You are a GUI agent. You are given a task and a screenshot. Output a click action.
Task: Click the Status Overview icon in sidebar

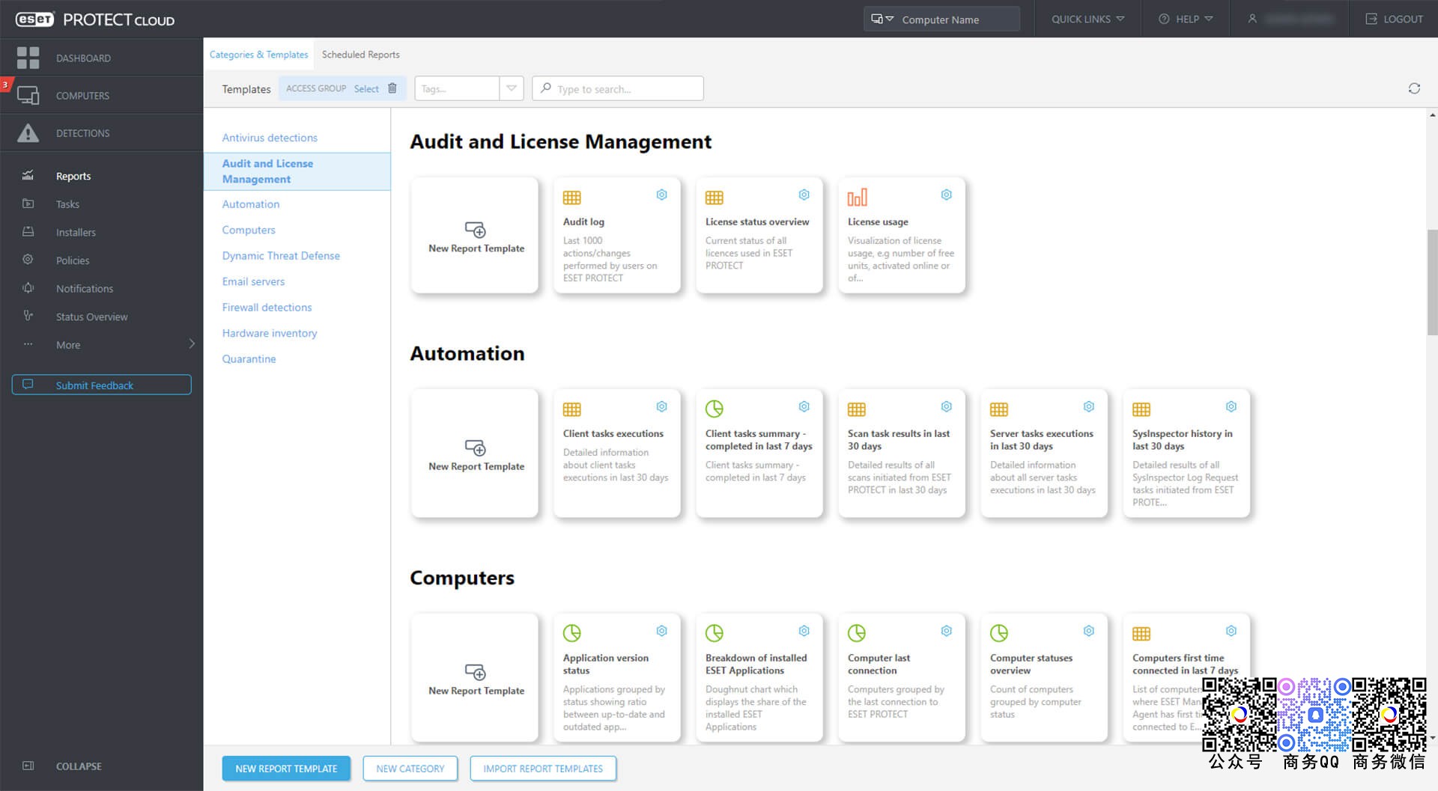click(28, 316)
